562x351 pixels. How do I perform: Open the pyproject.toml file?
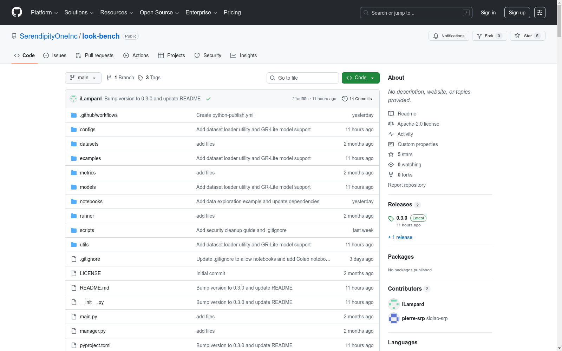[x=95, y=345]
